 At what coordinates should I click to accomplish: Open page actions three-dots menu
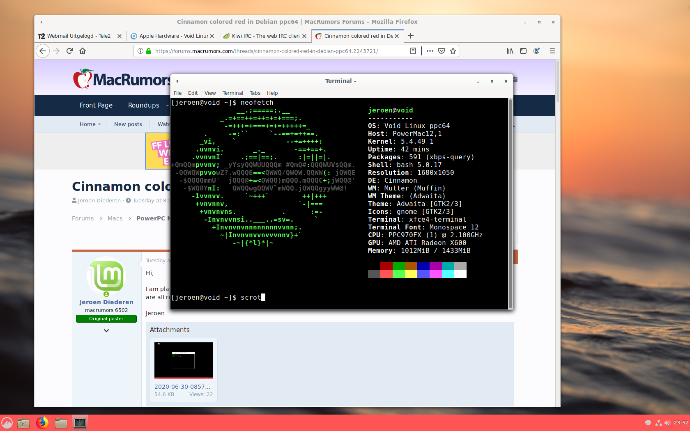(430, 51)
